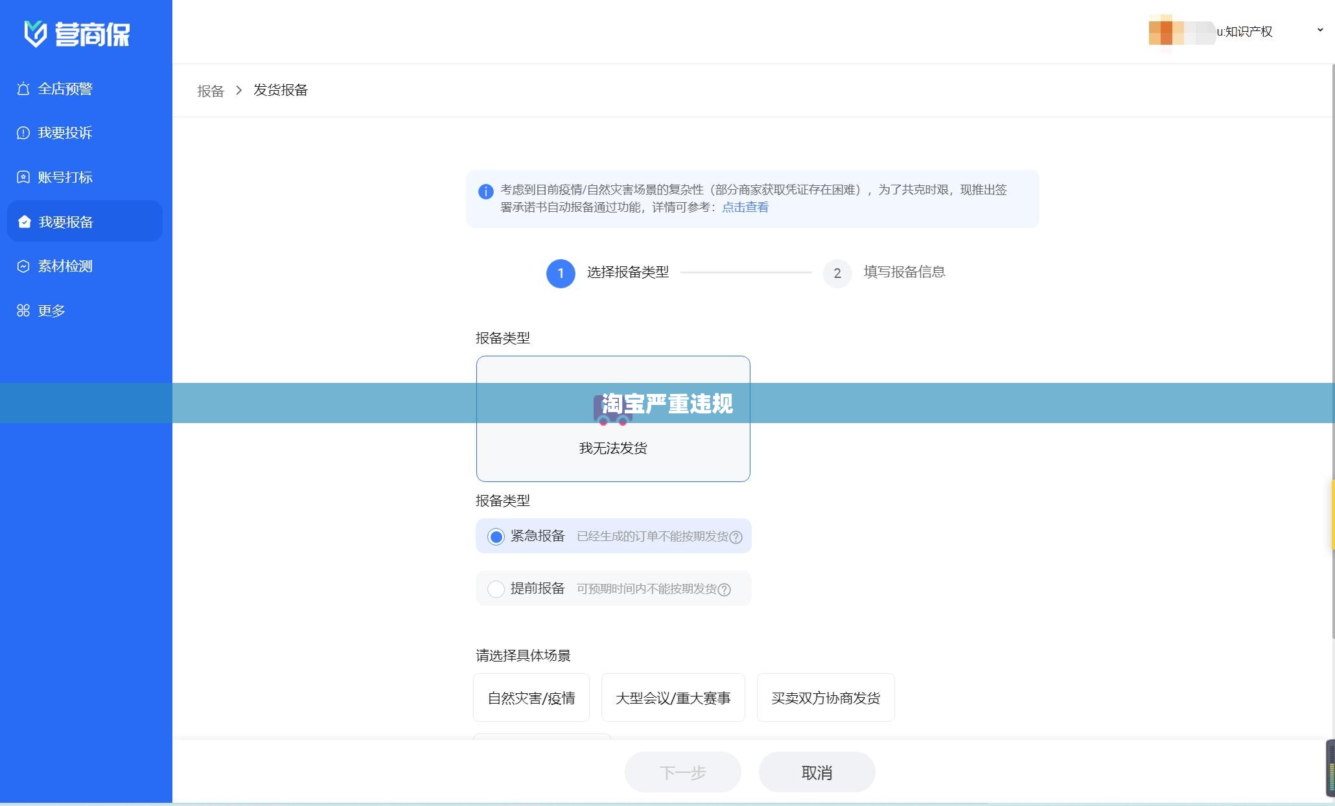This screenshot has height=806, width=1335.
Task: Click the 我要报备 house icon
Action: click(25, 222)
